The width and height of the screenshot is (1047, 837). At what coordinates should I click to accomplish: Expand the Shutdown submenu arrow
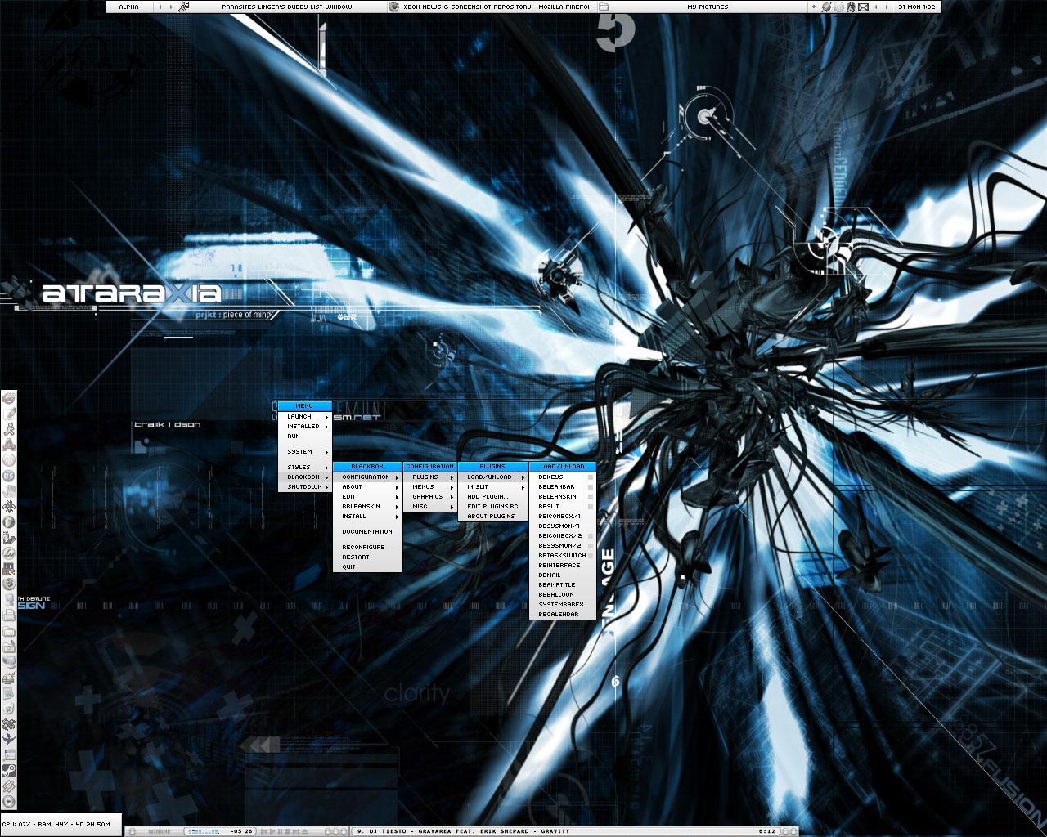pyautogui.click(x=326, y=487)
